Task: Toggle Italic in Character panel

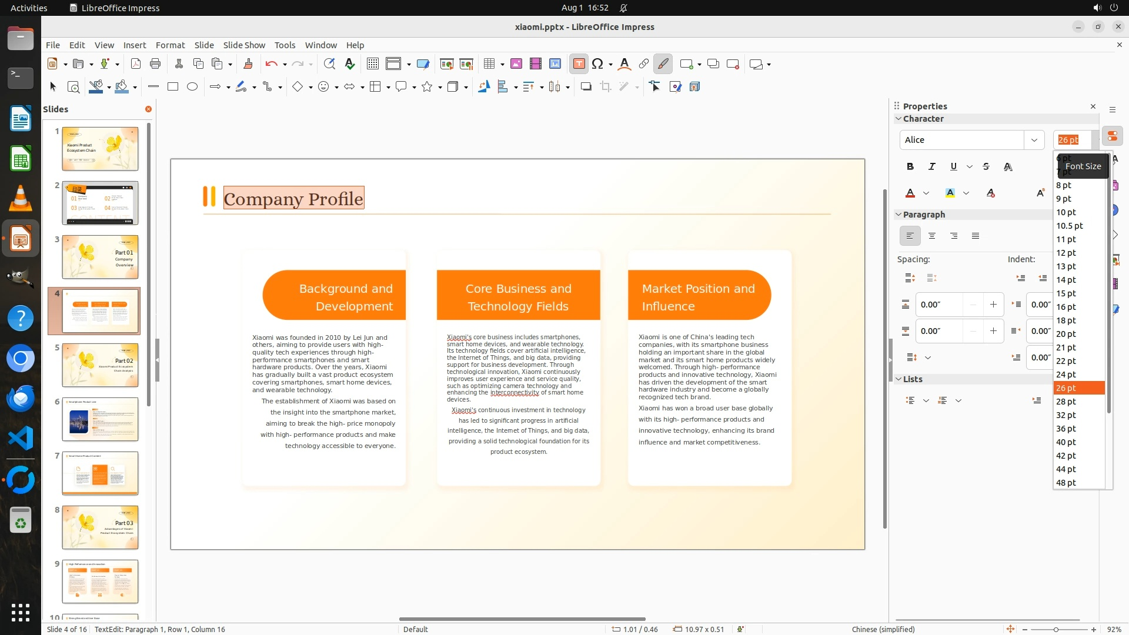Action: point(932,167)
